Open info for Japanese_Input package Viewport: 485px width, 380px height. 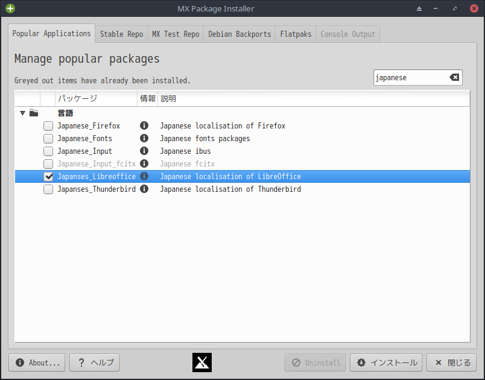(144, 151)
